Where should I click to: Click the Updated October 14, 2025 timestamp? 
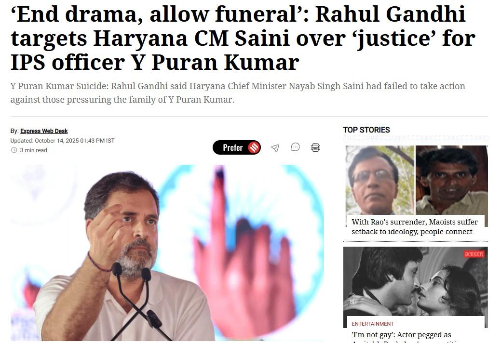point(62,141)
